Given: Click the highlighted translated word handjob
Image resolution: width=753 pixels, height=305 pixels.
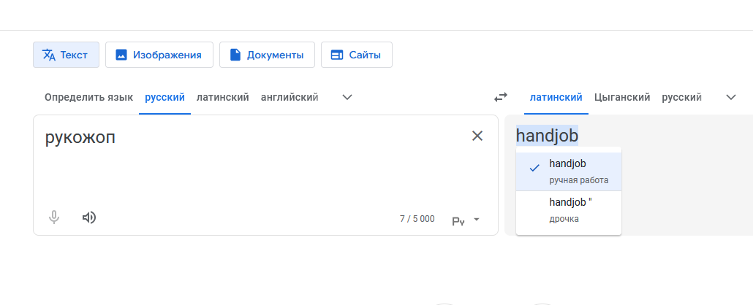Looking at the screenshot, I should pos(547,136).
